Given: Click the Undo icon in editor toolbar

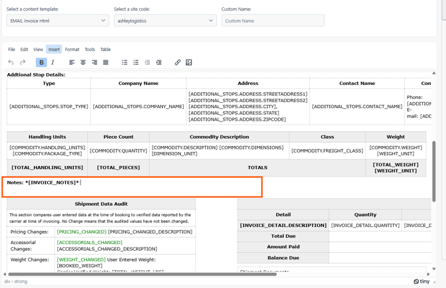Looking at the screenshot, I should [11, 62].
